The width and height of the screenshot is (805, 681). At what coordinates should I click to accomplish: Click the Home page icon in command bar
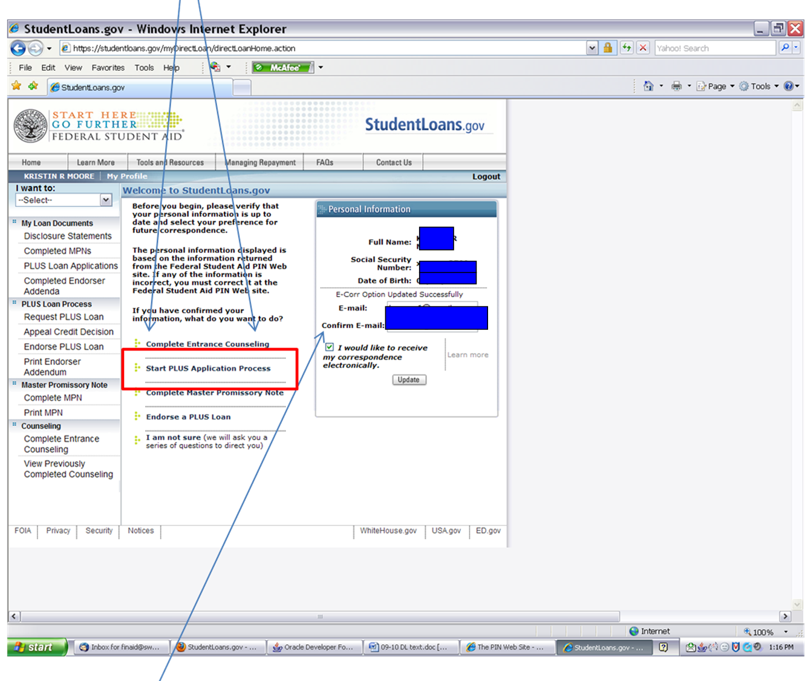pos(648,86)
